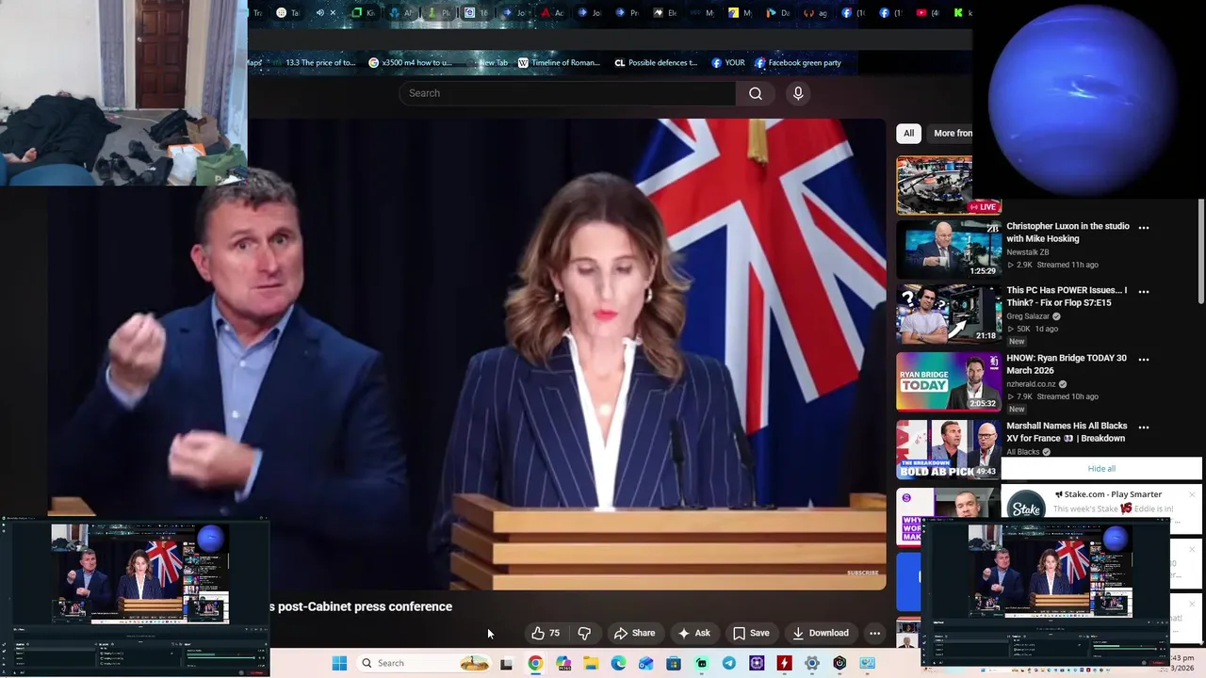Viewport: 1206px width, 678px height.
Task: Open Outlook from the taskbar
Action: 646,663
